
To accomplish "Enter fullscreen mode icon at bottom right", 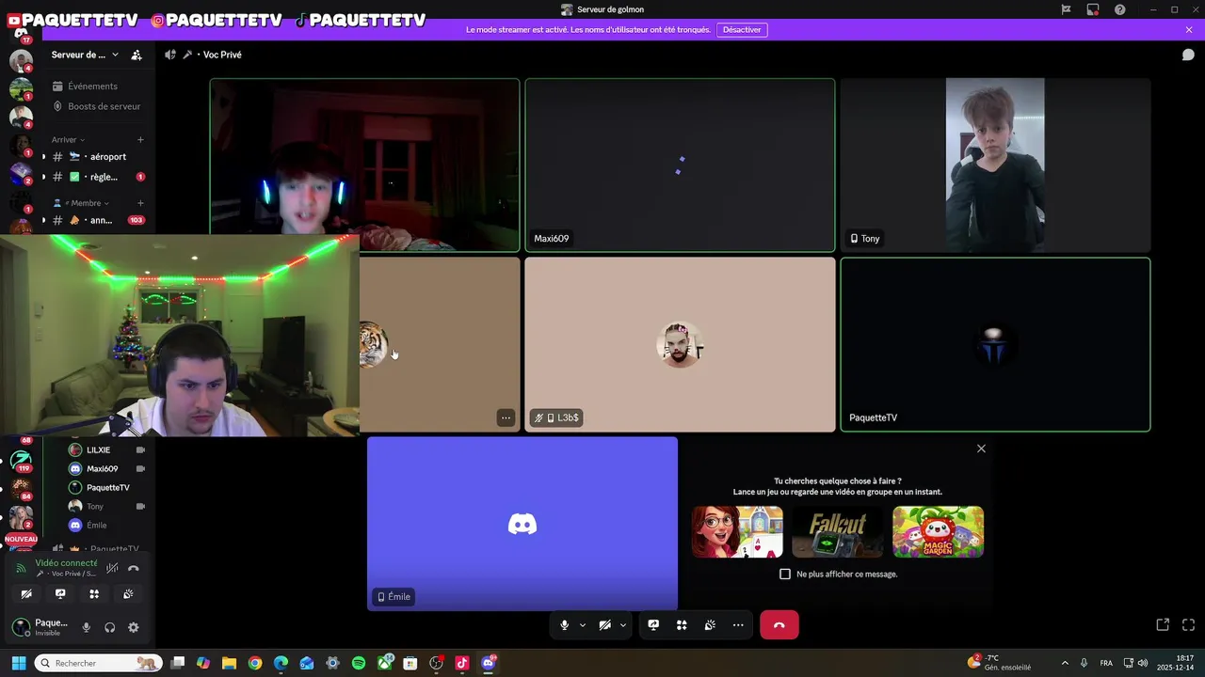I will [1188, 624].
